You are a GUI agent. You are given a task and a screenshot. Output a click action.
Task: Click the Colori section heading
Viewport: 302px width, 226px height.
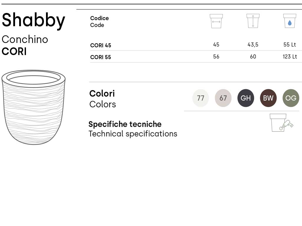click(102, 94)
